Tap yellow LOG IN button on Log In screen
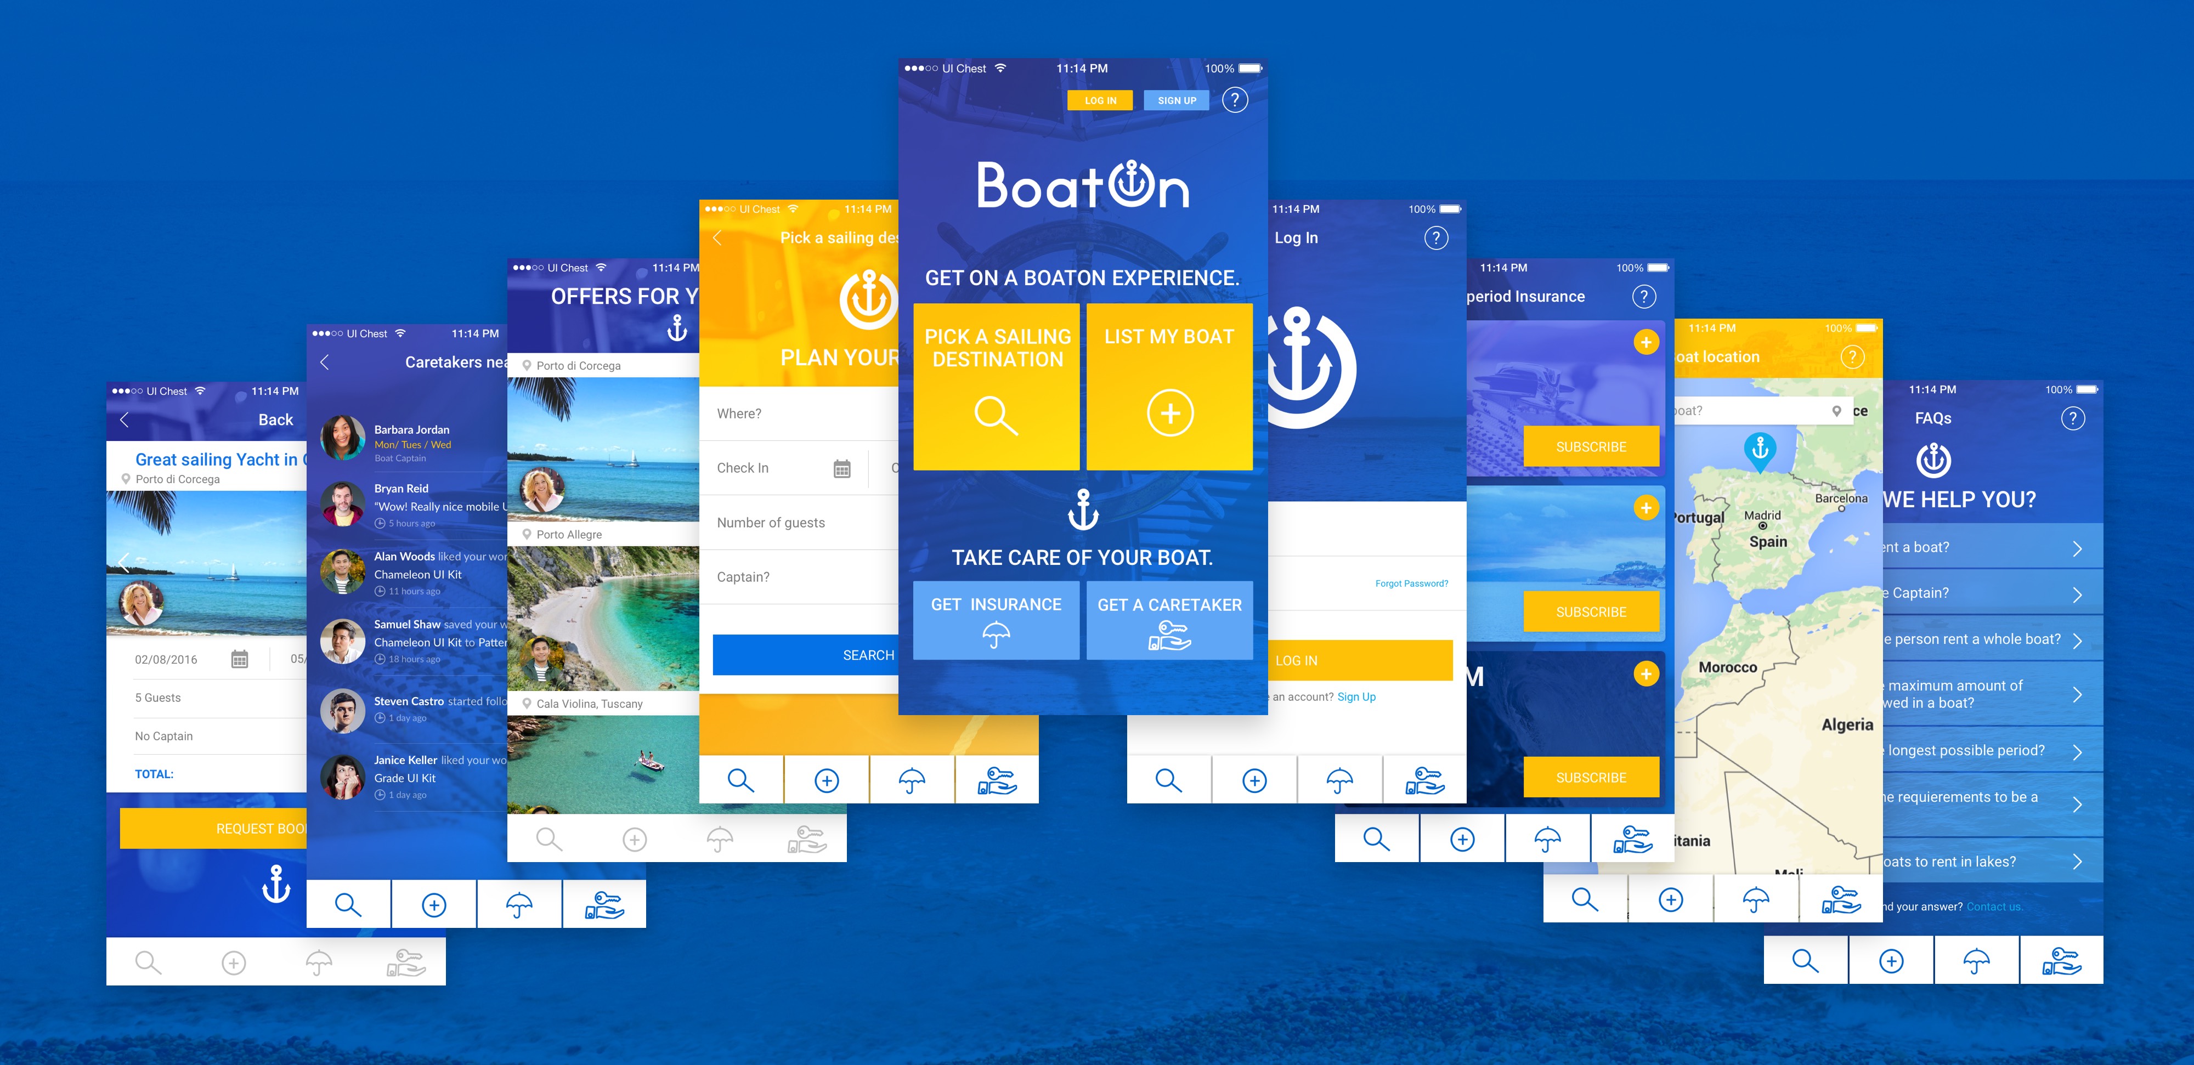This screenshot has width=2194, height=1065. coord(1360,661)
